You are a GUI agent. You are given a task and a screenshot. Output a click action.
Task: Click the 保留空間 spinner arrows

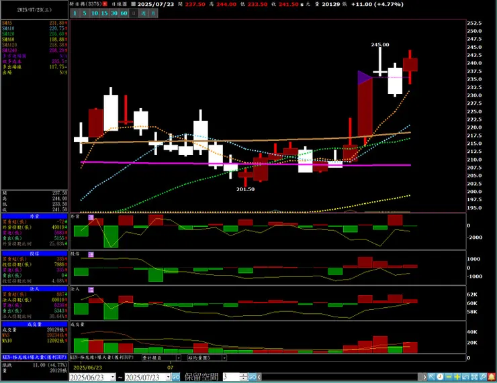tap(243, 377)
